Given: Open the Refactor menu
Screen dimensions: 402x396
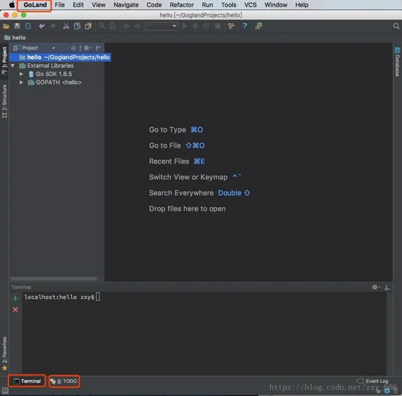Looking at the screenshot, I should click(182, 5).
